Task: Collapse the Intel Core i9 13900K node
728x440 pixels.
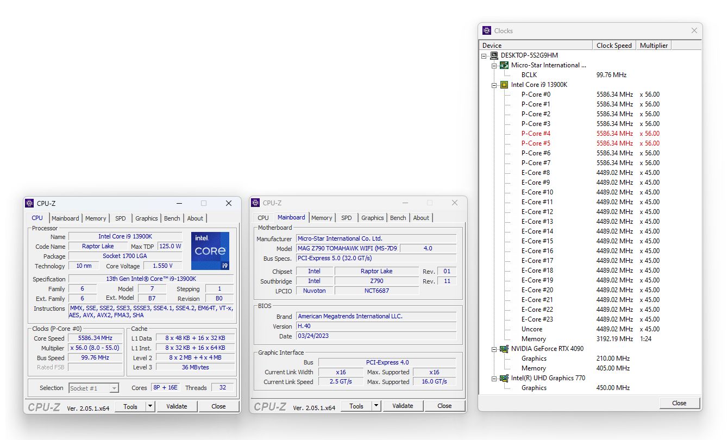Action: pos(494,85)
